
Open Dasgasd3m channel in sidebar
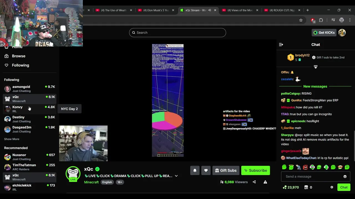(x=29, y=129)
